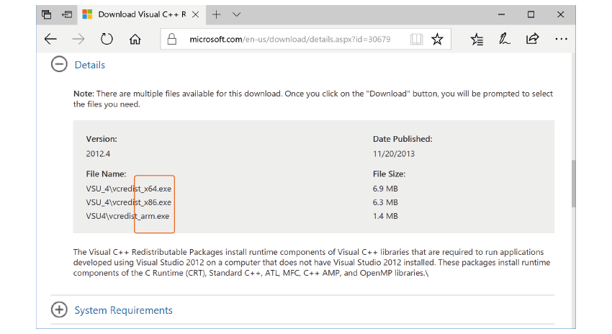Click the Forward navigation arrow

click(78, 39)
